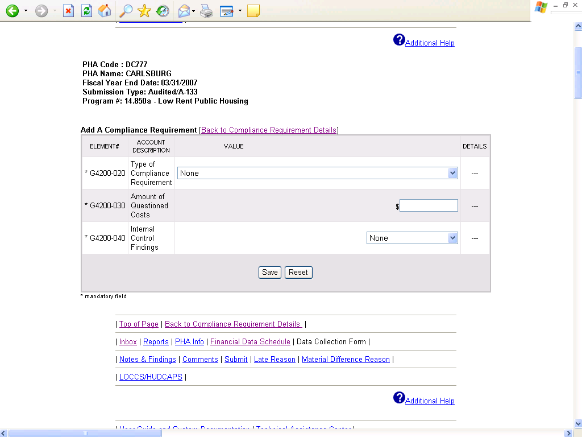
Task: Click the green Back arrow button
Action: [13, 11]
